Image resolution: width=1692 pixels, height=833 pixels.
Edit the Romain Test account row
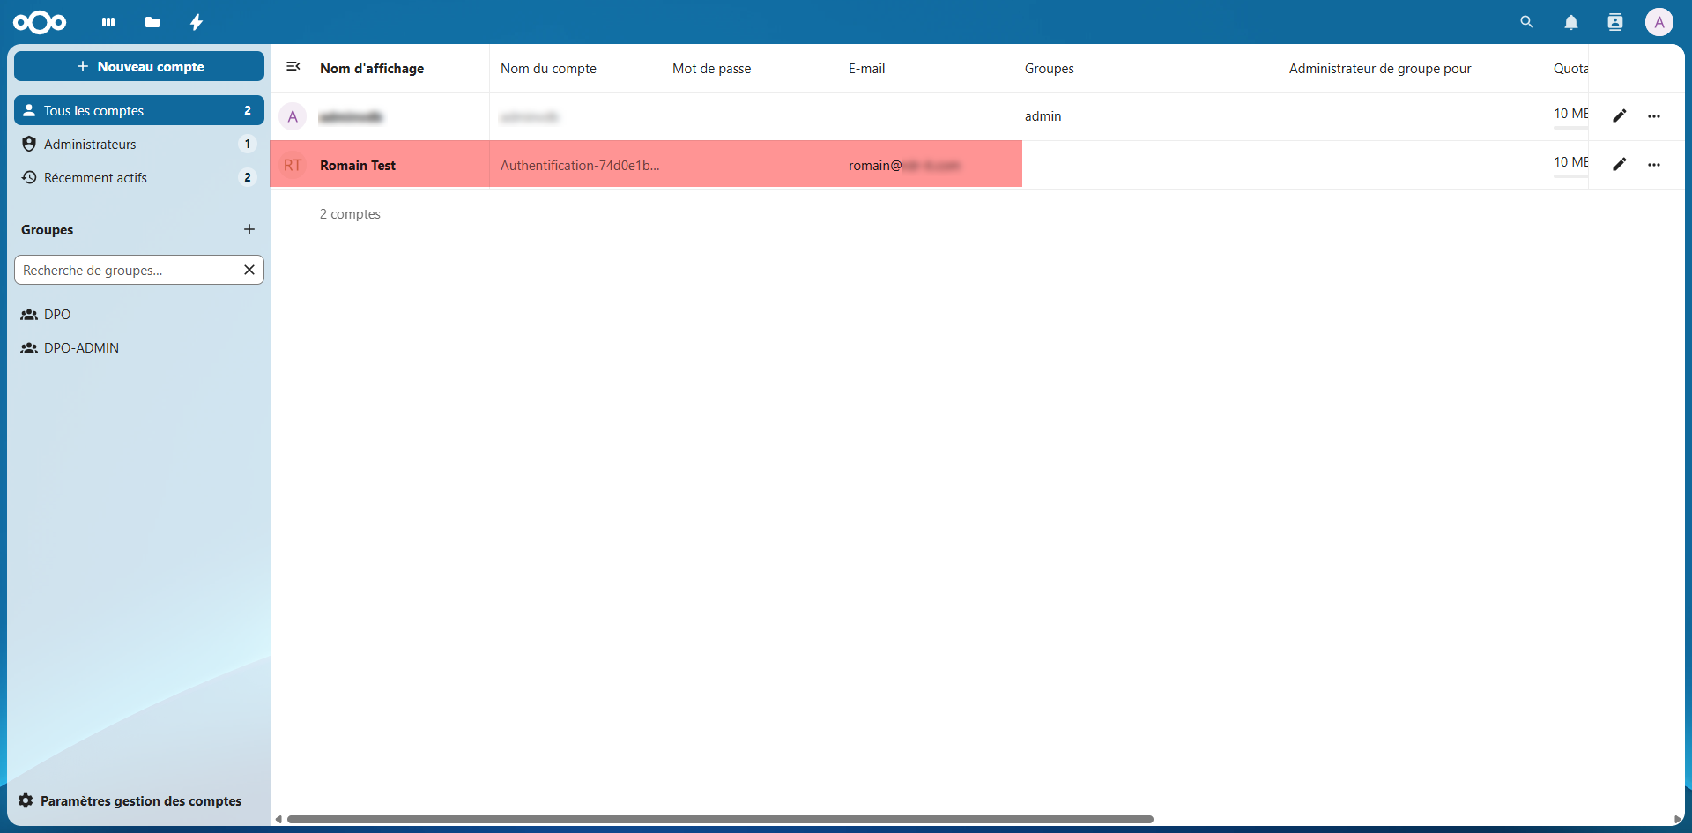(1620, 164)
